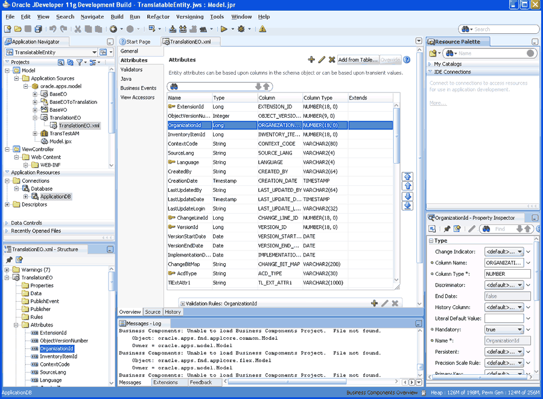The height and width of the screenshot is (399, 543).
Task: Edit selected attribute with the pencil icon
Action: (x=322, y=60)
